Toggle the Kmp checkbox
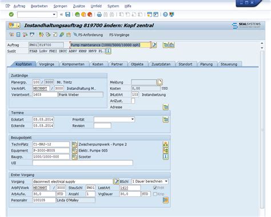 click(x=155, y=194)
